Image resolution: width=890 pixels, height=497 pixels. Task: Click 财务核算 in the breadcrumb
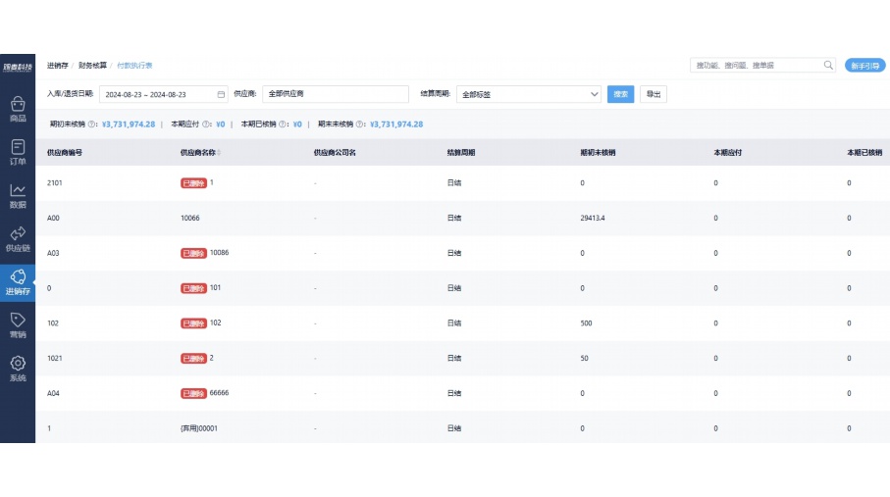(92, 66)
